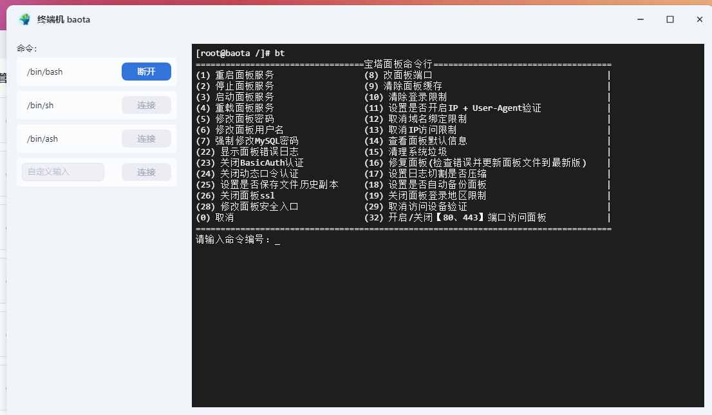Click option (2) 停止面板服务
The width and height of the screenshot is (712, 415).
click(235, 86)
